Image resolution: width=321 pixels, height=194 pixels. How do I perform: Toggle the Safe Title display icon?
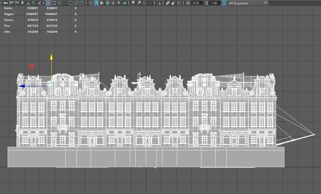click(82, 3)
